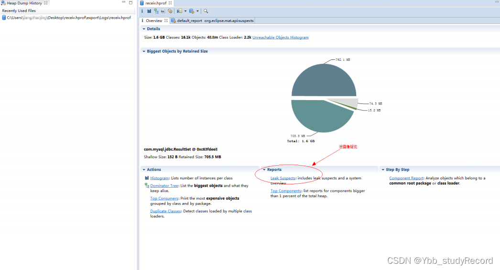Collapse the Actions section
Screen dimensions: 500x270
click(144, 169)
